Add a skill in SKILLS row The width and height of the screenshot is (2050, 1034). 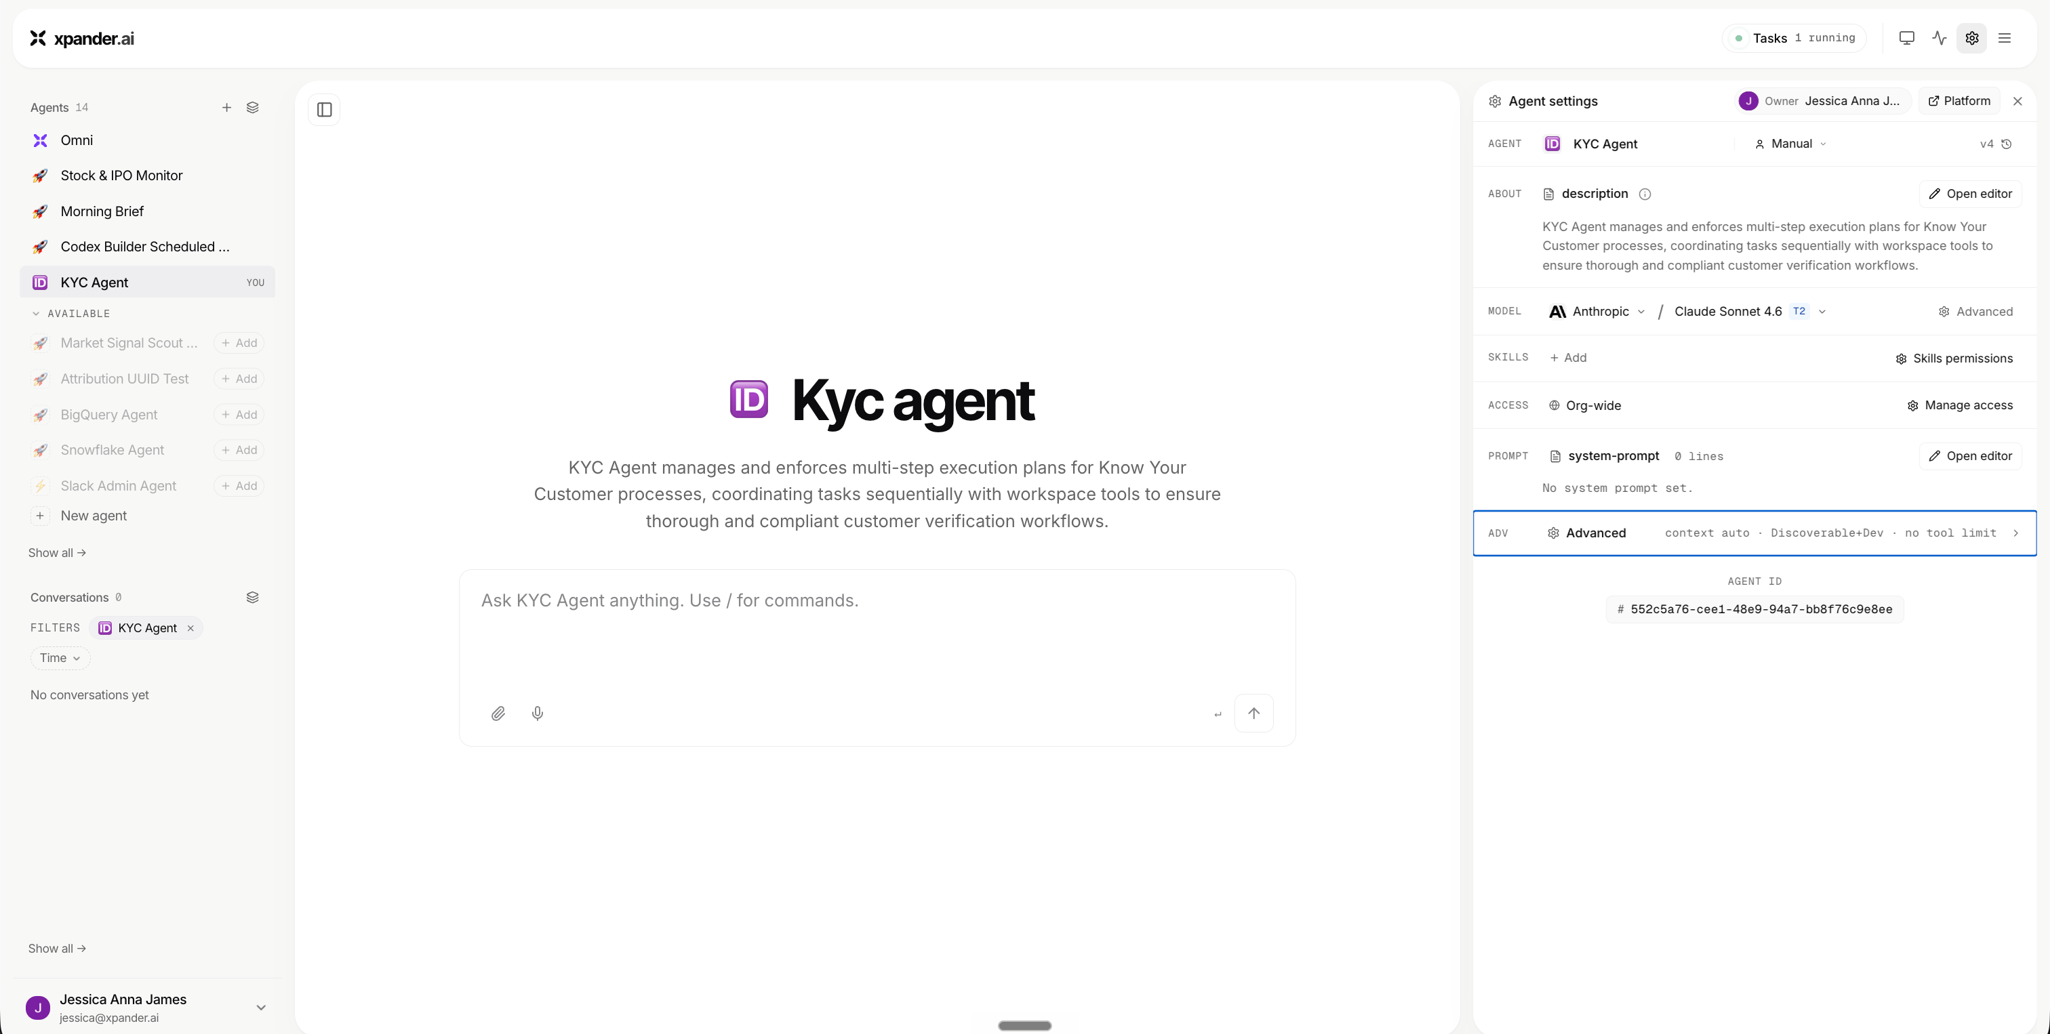(1568, 358)
